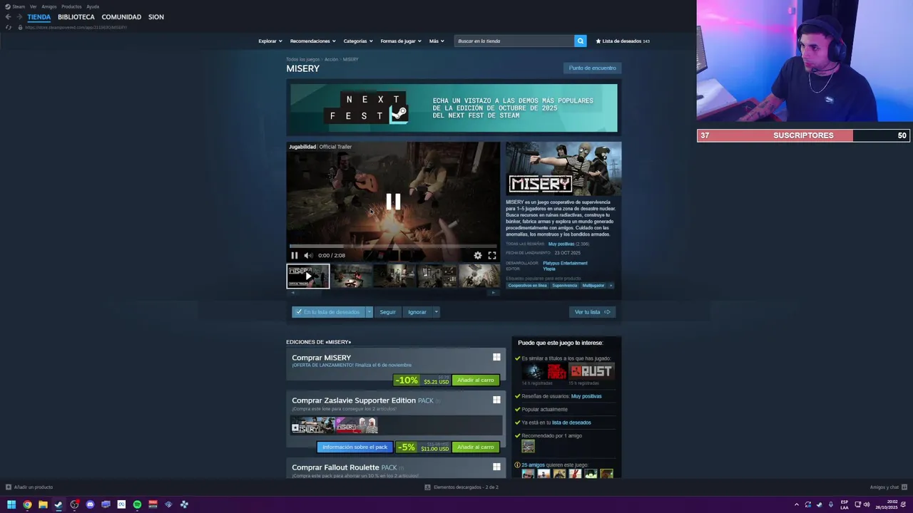The width and height of the screenshot is (913, 513).
Task: Expand Formas de jugar menu
Action: point(401,41)
